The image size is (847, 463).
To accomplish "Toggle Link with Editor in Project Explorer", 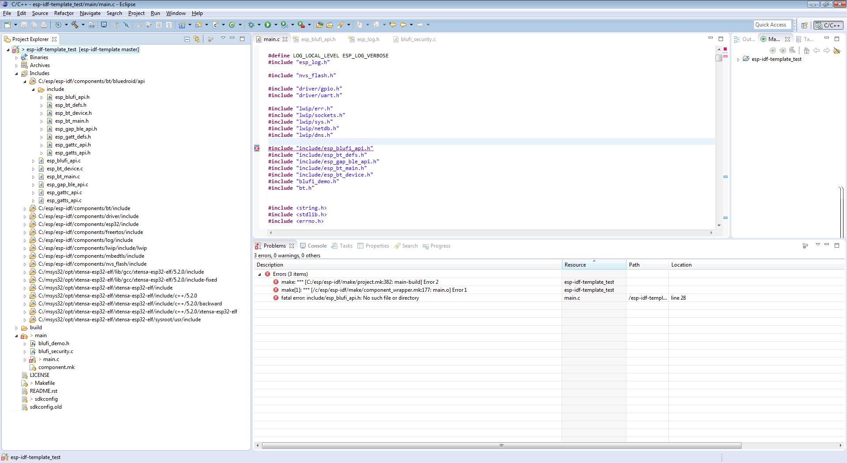I will [x=197, y=39].
